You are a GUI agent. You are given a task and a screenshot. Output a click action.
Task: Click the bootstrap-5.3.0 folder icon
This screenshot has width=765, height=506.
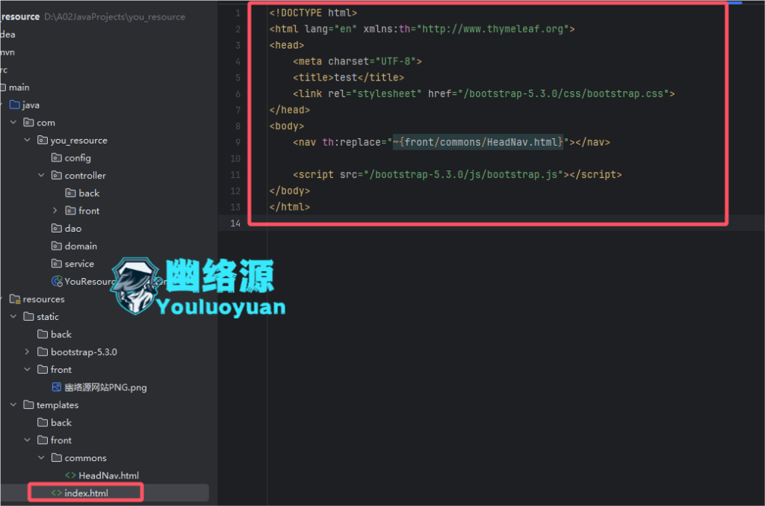click(x=43, y=352)
